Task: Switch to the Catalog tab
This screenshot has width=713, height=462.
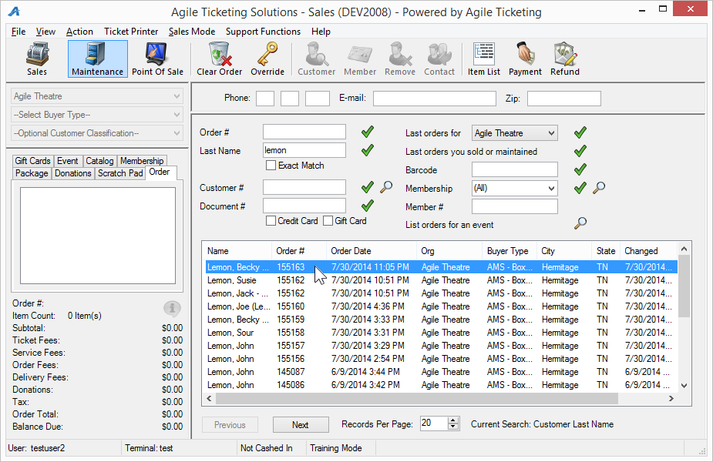Action: point(99,161)
